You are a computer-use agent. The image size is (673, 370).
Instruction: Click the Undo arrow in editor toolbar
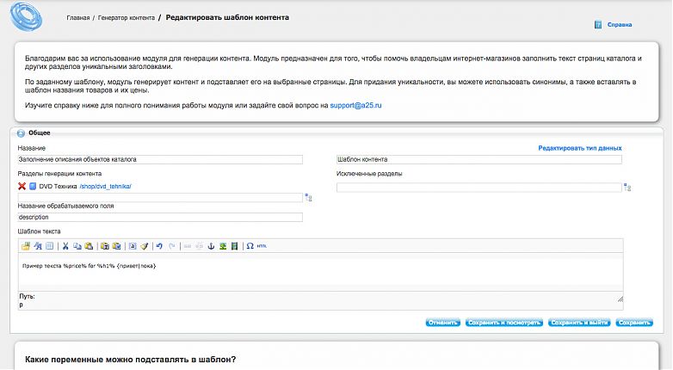click(159, 246)
